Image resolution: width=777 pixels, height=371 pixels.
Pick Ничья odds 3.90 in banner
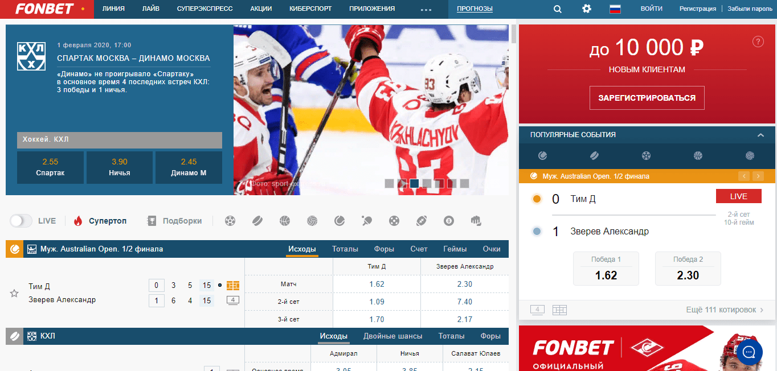(x=120, y=167)
